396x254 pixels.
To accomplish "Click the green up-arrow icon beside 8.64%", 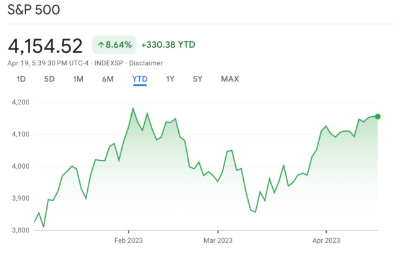I will point(101,45).
